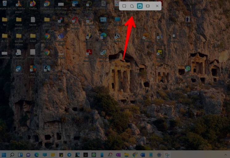Open OneNote from taskbar

(118, 155)
